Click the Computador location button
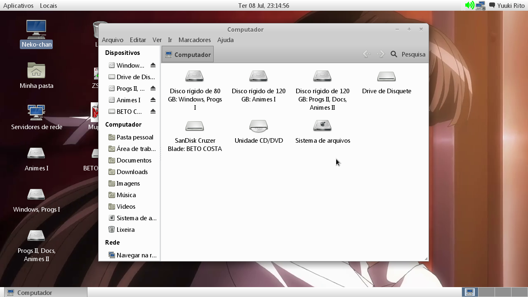The height and width of the screenshot is (297, 528). click(x=188, y=54)
